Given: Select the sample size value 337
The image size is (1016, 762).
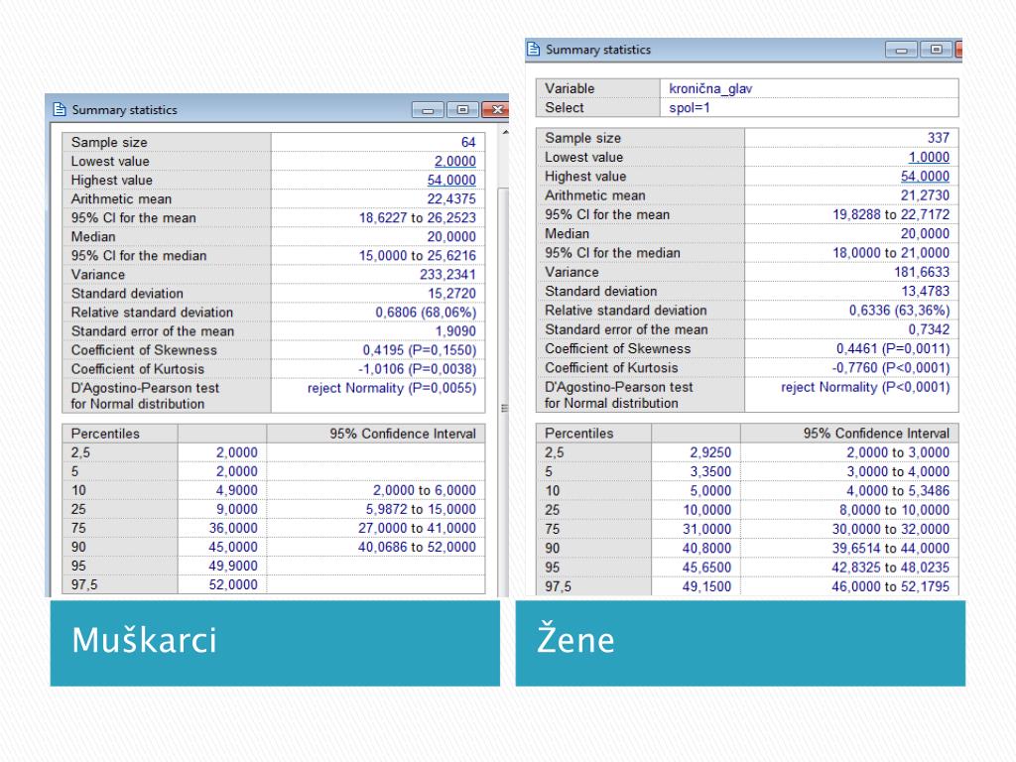Looking at the screenshot, I should pyautogui.click(x=939, y=138).
